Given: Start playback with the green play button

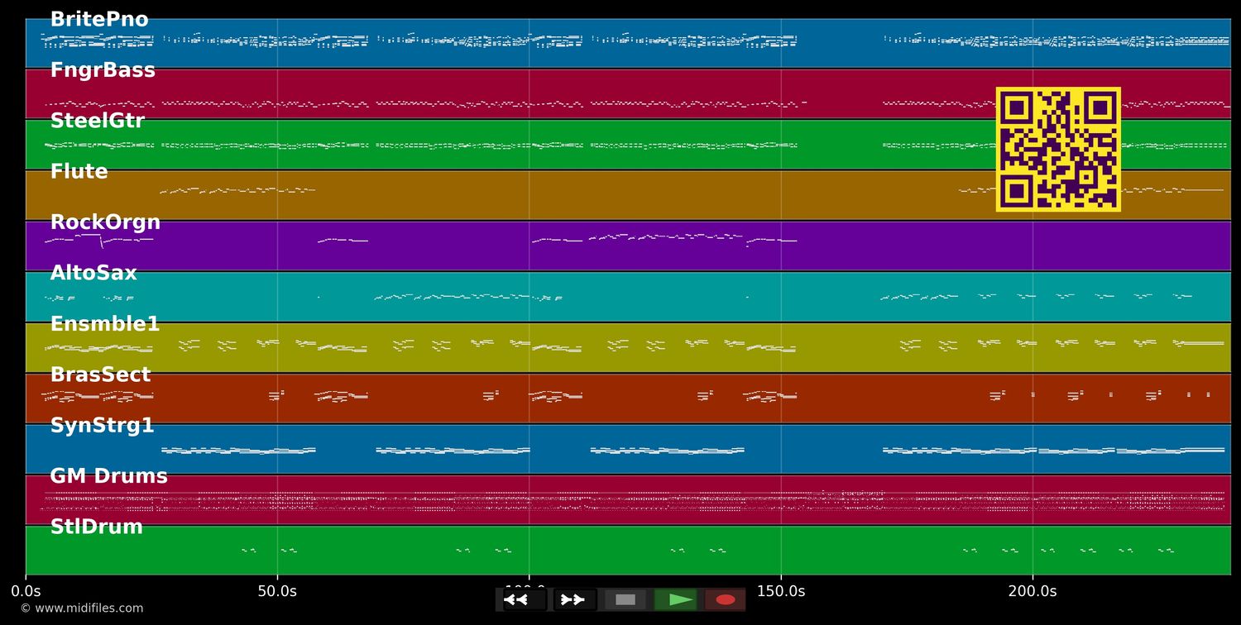Looking at the screenshot, I should click(675, 599).
